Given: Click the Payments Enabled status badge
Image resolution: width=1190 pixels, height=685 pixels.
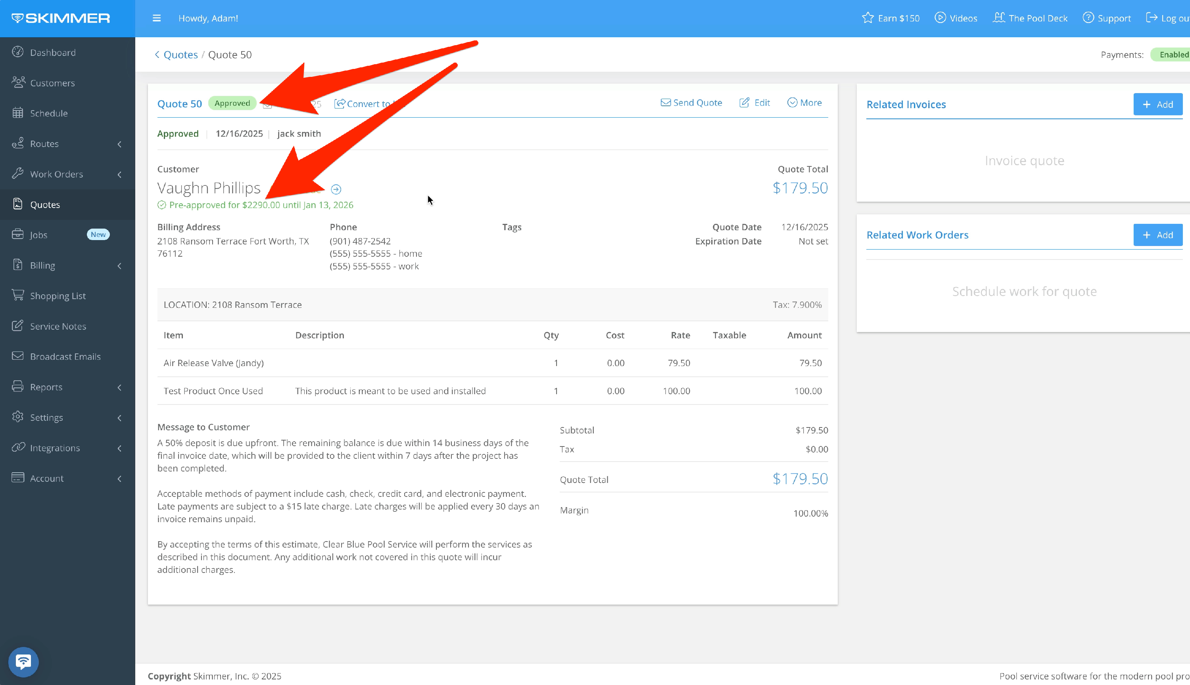Looking at the screenshot, I should [x=1173, y=55].
